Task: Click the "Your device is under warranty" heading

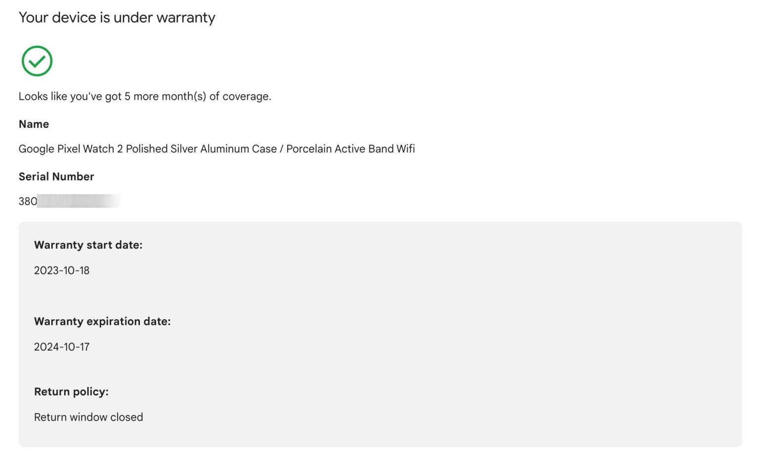Action: click(117, 18)
